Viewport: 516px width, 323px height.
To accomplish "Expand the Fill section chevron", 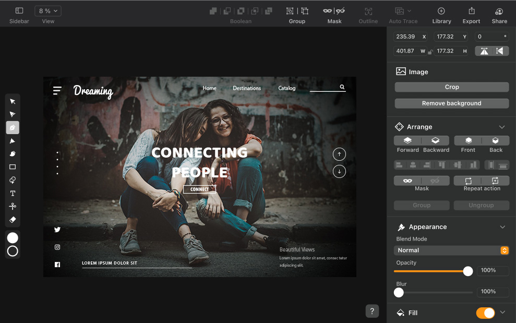I will point(502,312).
